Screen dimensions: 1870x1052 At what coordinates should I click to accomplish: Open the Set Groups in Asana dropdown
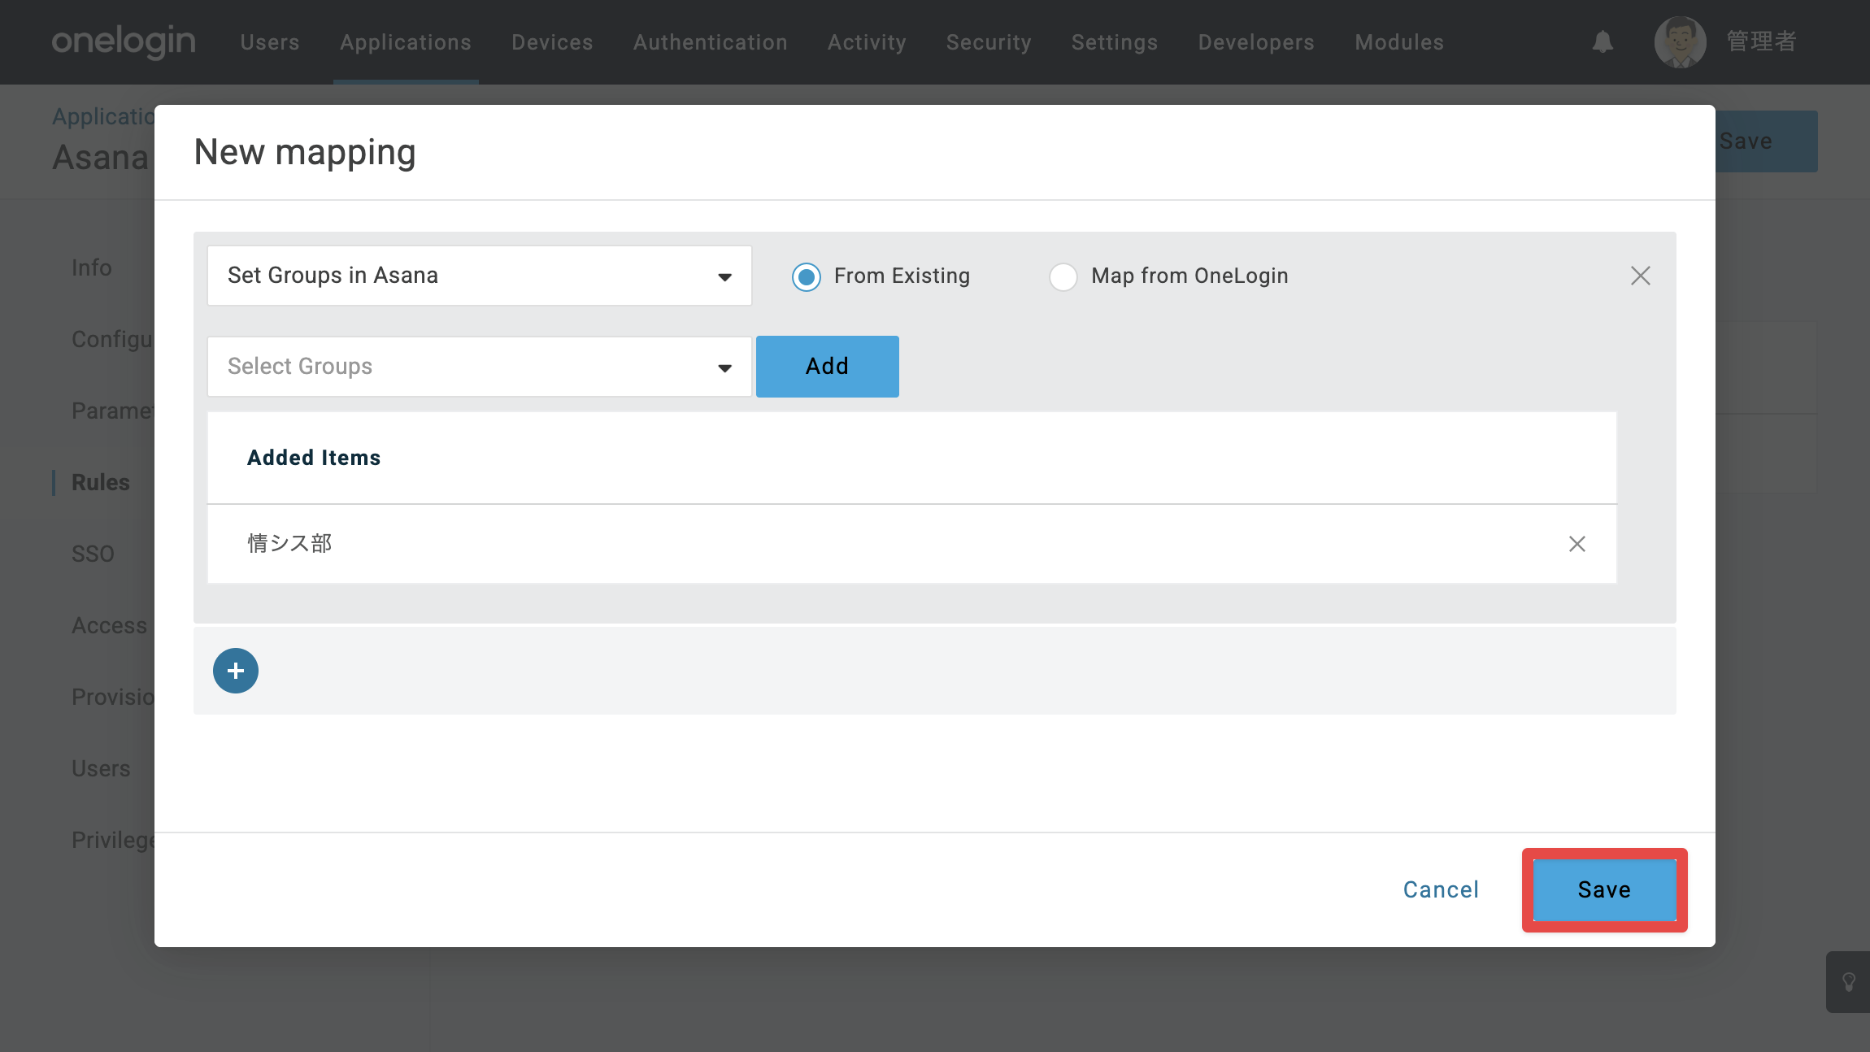point(480,276)
